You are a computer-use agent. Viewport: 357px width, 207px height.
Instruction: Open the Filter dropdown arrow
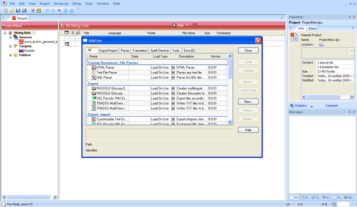point(187,26)
